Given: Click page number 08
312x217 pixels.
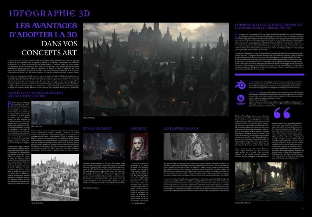Looking at the screenshot, I should tap(303, 208).
